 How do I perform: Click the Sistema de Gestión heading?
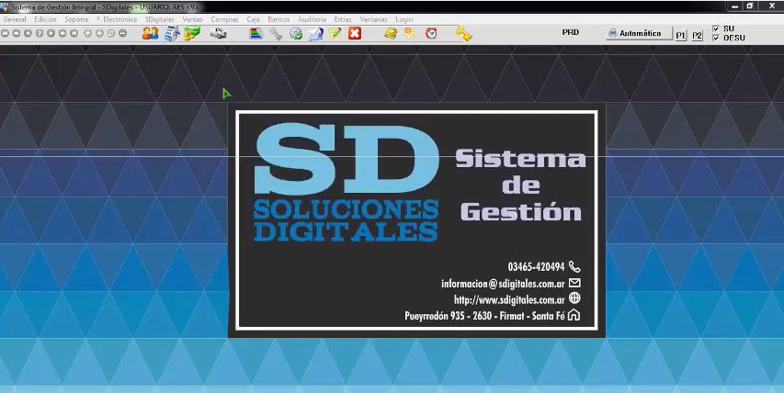point(520,185)
